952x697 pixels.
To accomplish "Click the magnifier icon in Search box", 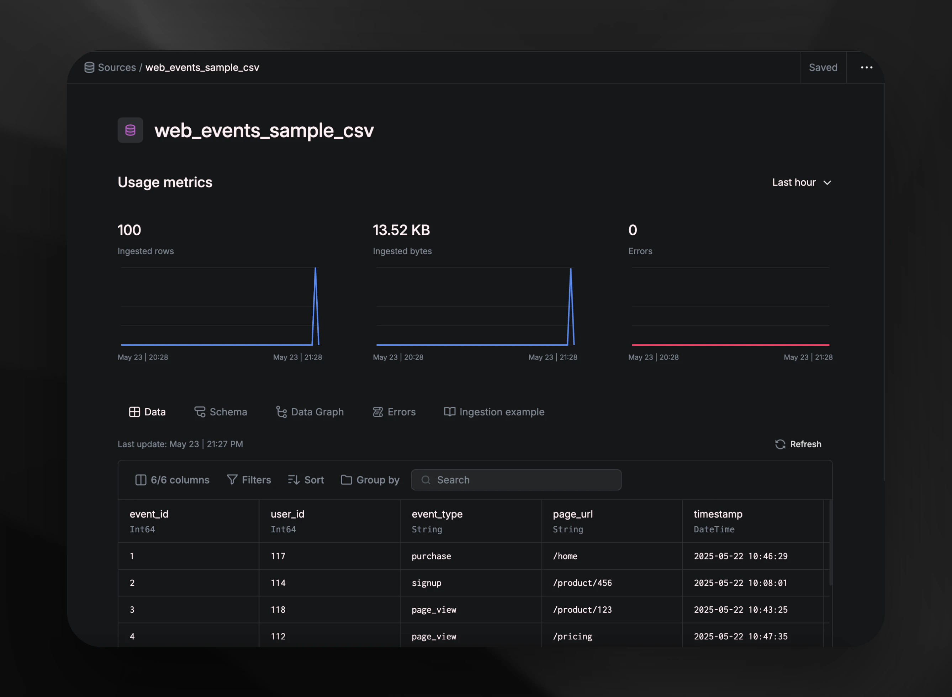I will coord(426,480).
